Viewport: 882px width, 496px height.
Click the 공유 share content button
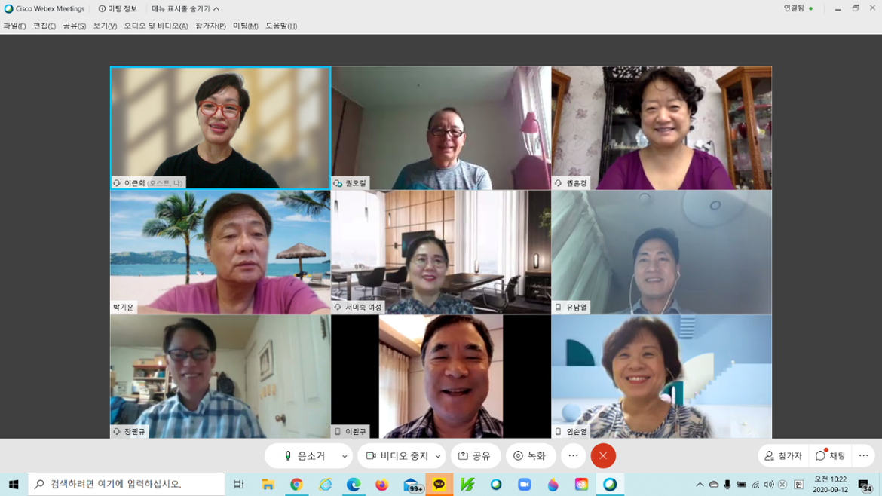pos(475,456)
